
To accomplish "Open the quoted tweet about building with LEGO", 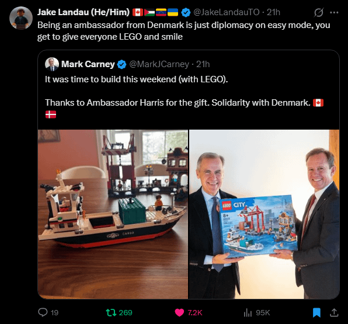I will (x=189, y=91).
